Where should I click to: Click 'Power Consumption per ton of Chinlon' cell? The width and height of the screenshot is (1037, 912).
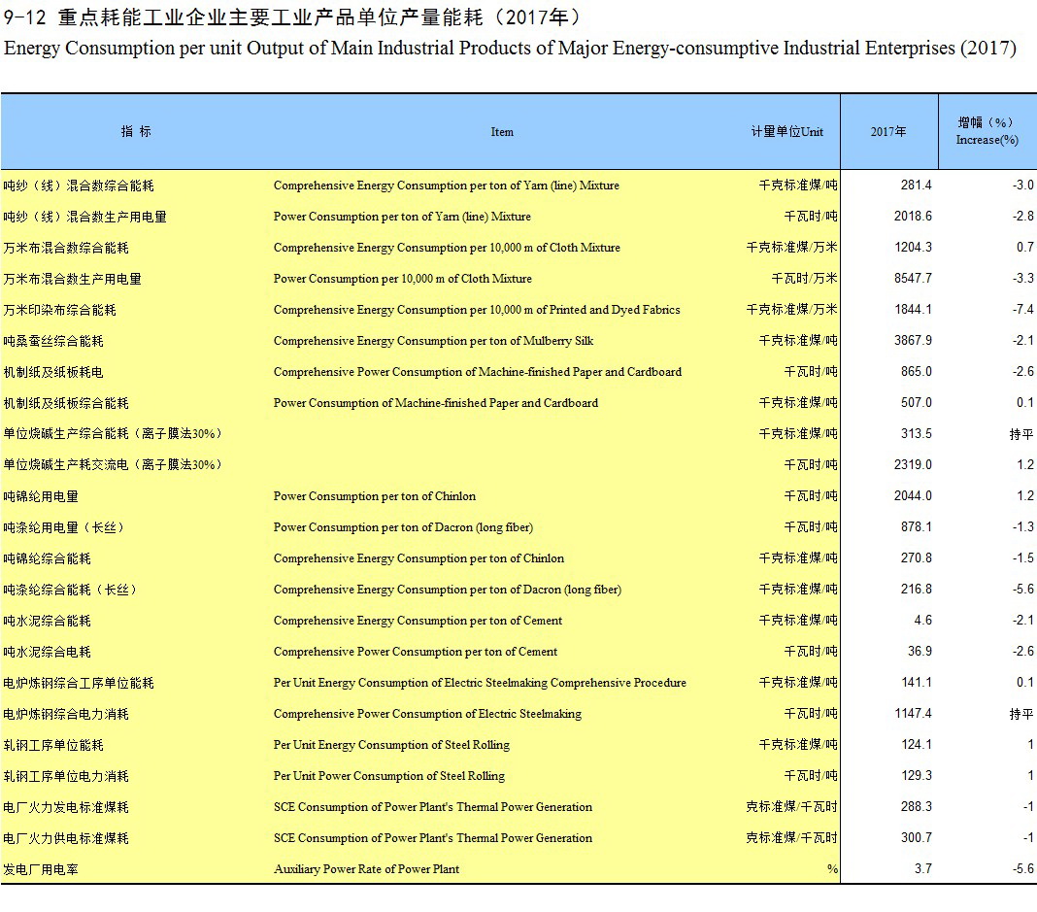coord(374,496)
